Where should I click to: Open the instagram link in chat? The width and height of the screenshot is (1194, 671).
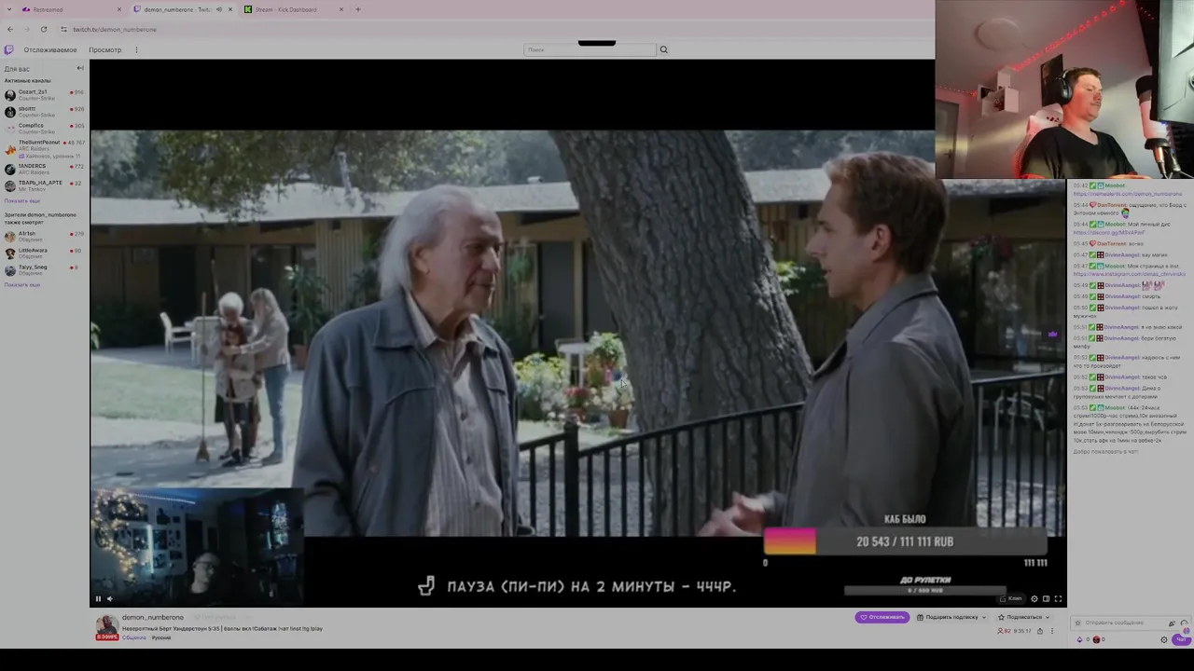(x=1129, y=274)
